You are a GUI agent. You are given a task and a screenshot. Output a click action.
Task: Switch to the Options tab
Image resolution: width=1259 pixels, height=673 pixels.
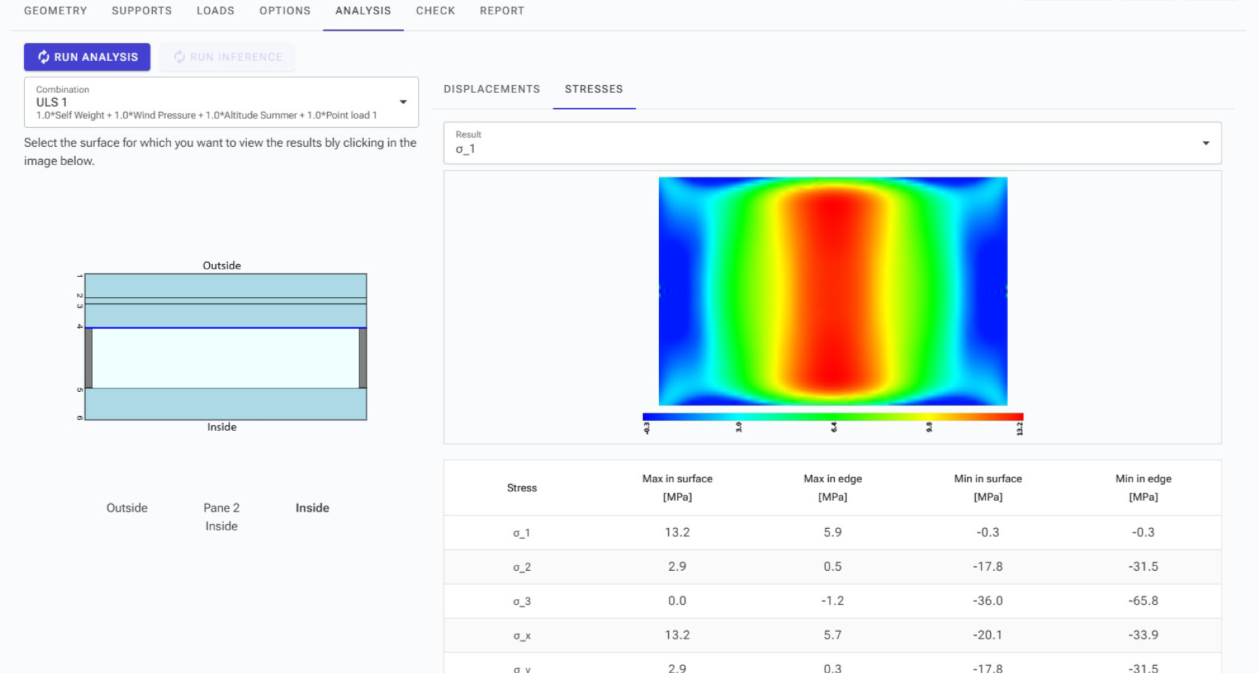coord(285,10)
